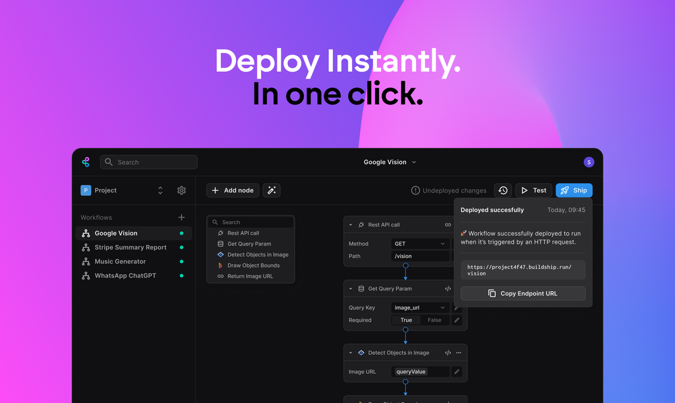Click the Test button
The height and width of the screenshot is (403, 675).
(534, 190)
